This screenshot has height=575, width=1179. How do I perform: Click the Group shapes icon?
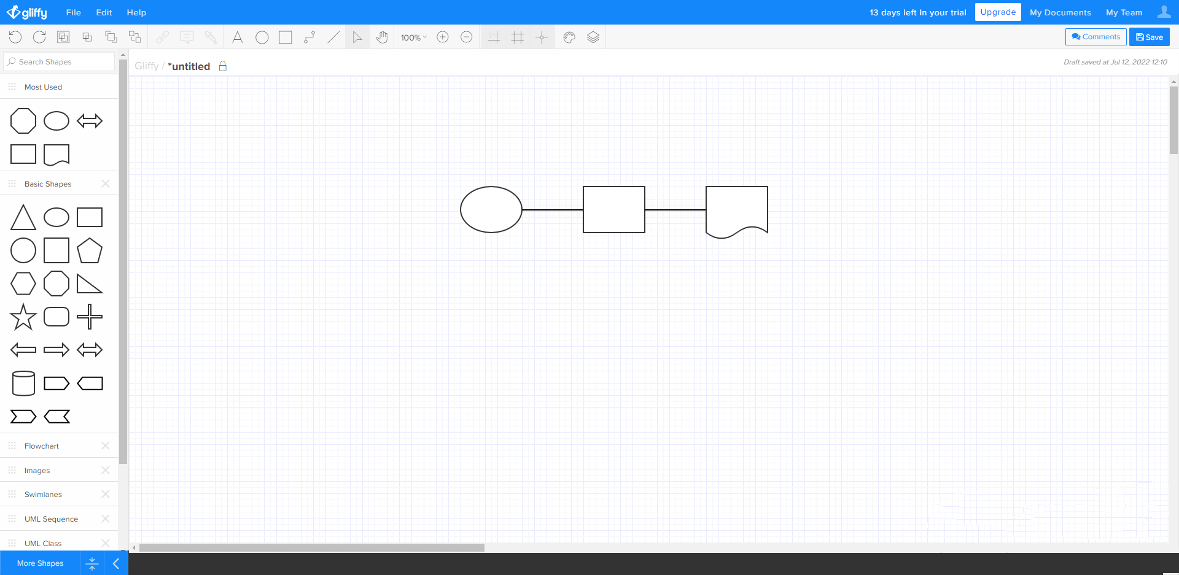pyautogui.click(x=63, y=37)
